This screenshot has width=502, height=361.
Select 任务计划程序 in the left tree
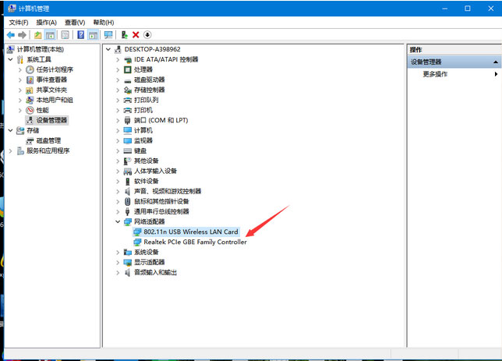(54, 69)
